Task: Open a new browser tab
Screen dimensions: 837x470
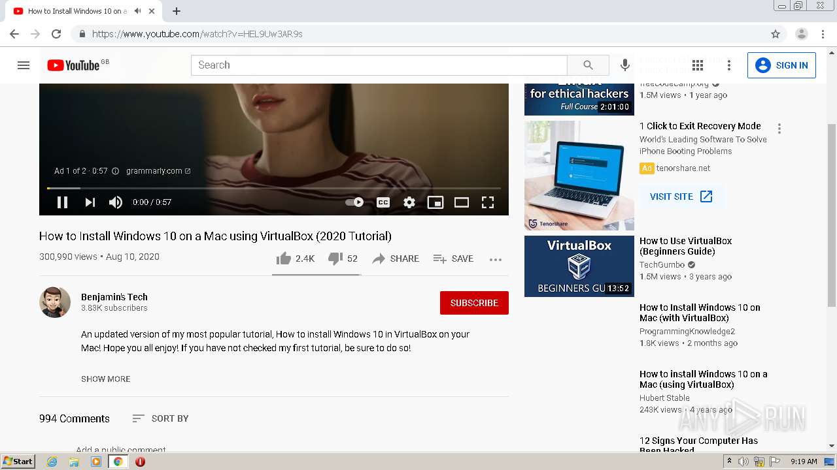Action: coord(177,11)
